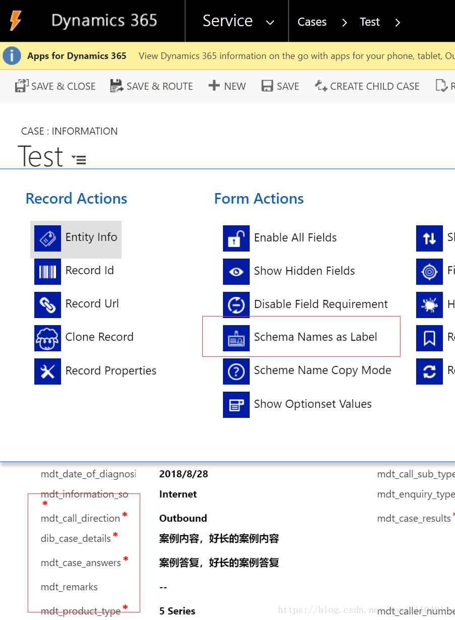Click the Form Actions section heading

pyautogui.click(x=259, y=199)
